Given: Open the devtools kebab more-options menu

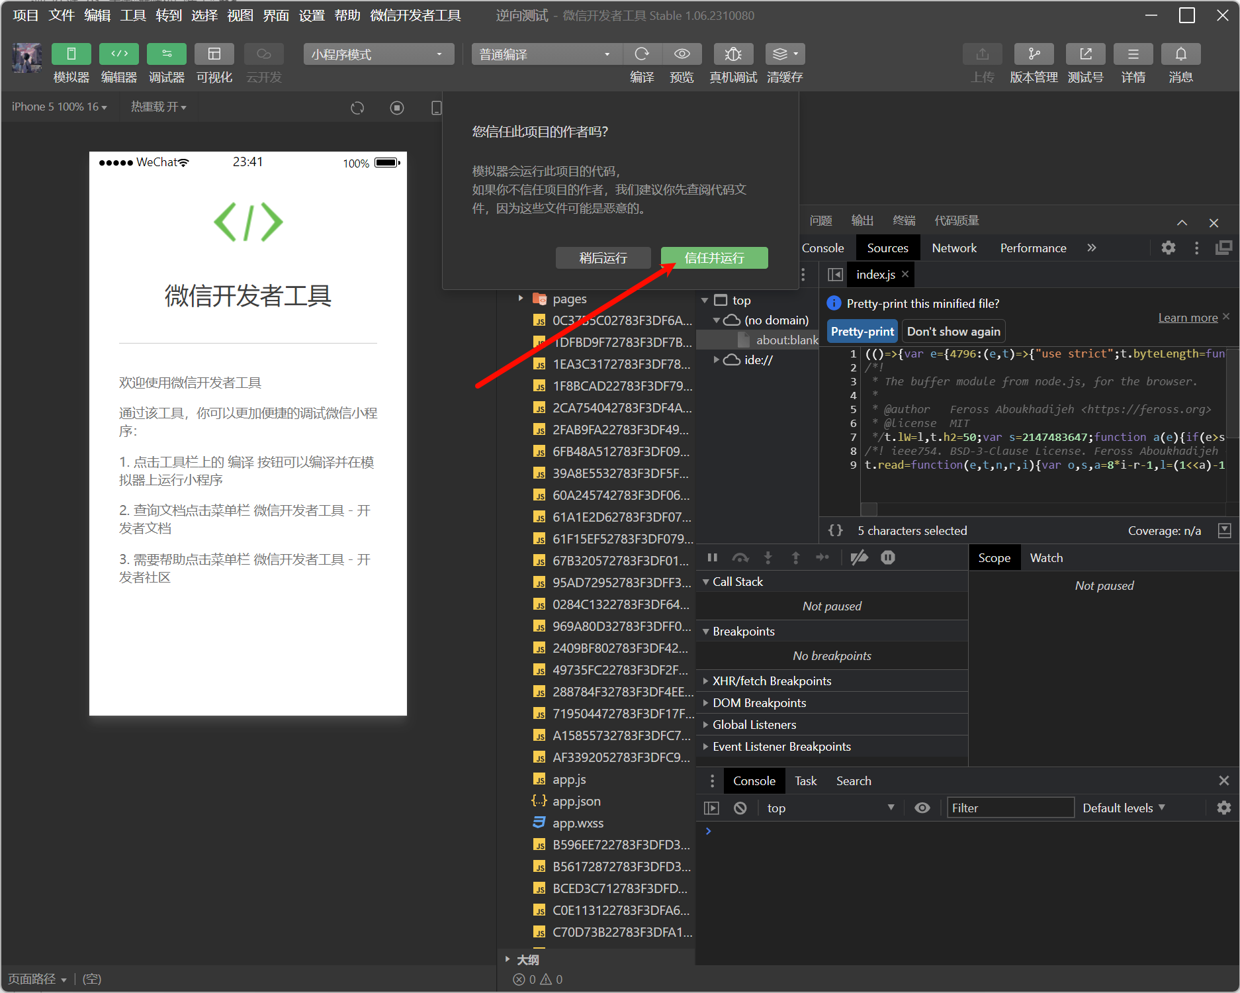Looking at the screenshot, I should [1196, 248].
